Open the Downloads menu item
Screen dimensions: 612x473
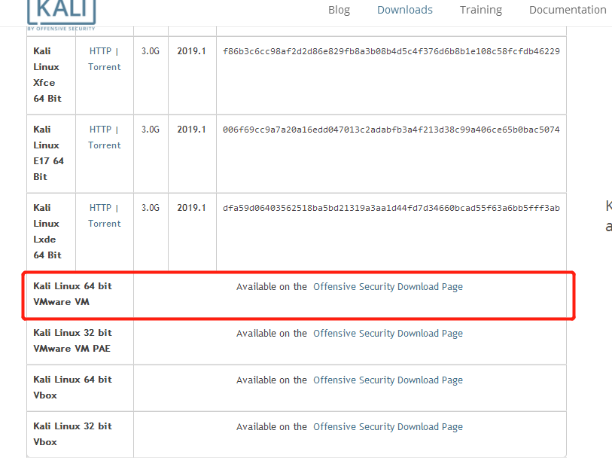tap(405, 10)
